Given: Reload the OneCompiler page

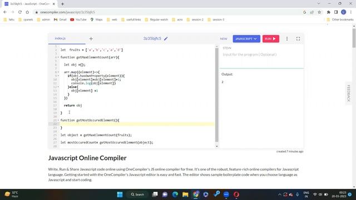Looking at the screenshot, I should coord(20,12).
